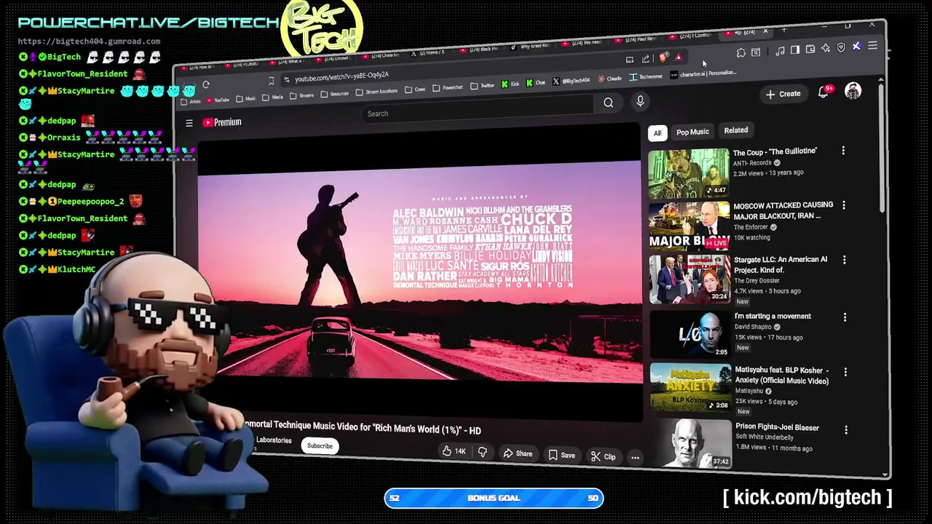
Task: Open options for Moscow Attacked video
Action: [844, 206]
